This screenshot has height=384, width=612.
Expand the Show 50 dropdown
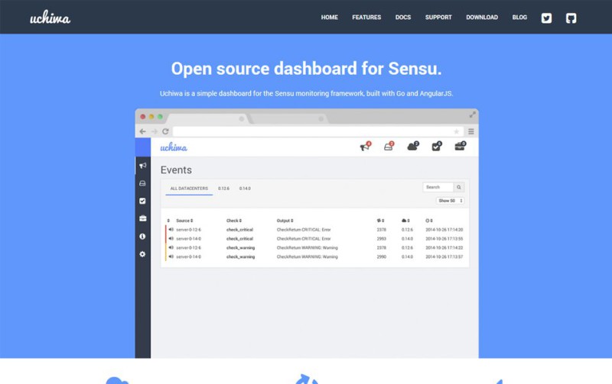pos(451,201)
